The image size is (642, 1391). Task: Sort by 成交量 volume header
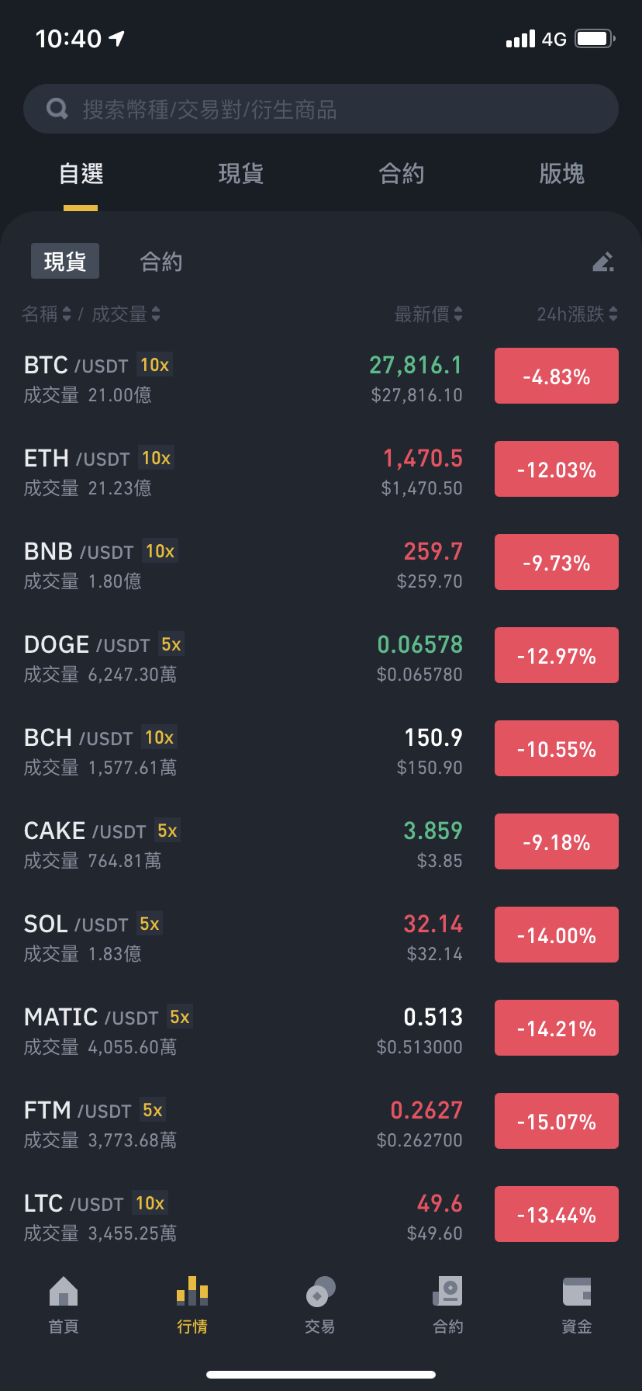[x=126, y=314]
